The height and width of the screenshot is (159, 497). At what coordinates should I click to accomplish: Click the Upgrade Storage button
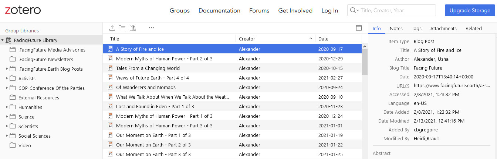coord(470,10)
